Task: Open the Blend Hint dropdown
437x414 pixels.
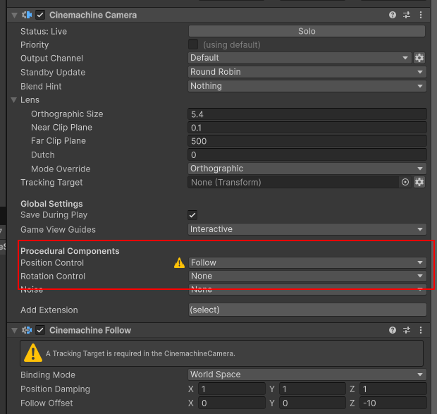Action: tap(307, 86)
